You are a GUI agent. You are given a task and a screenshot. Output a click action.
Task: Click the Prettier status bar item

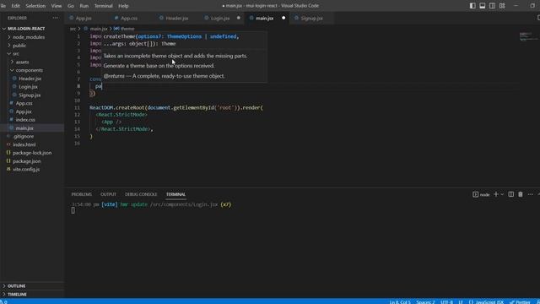point(521,301)
